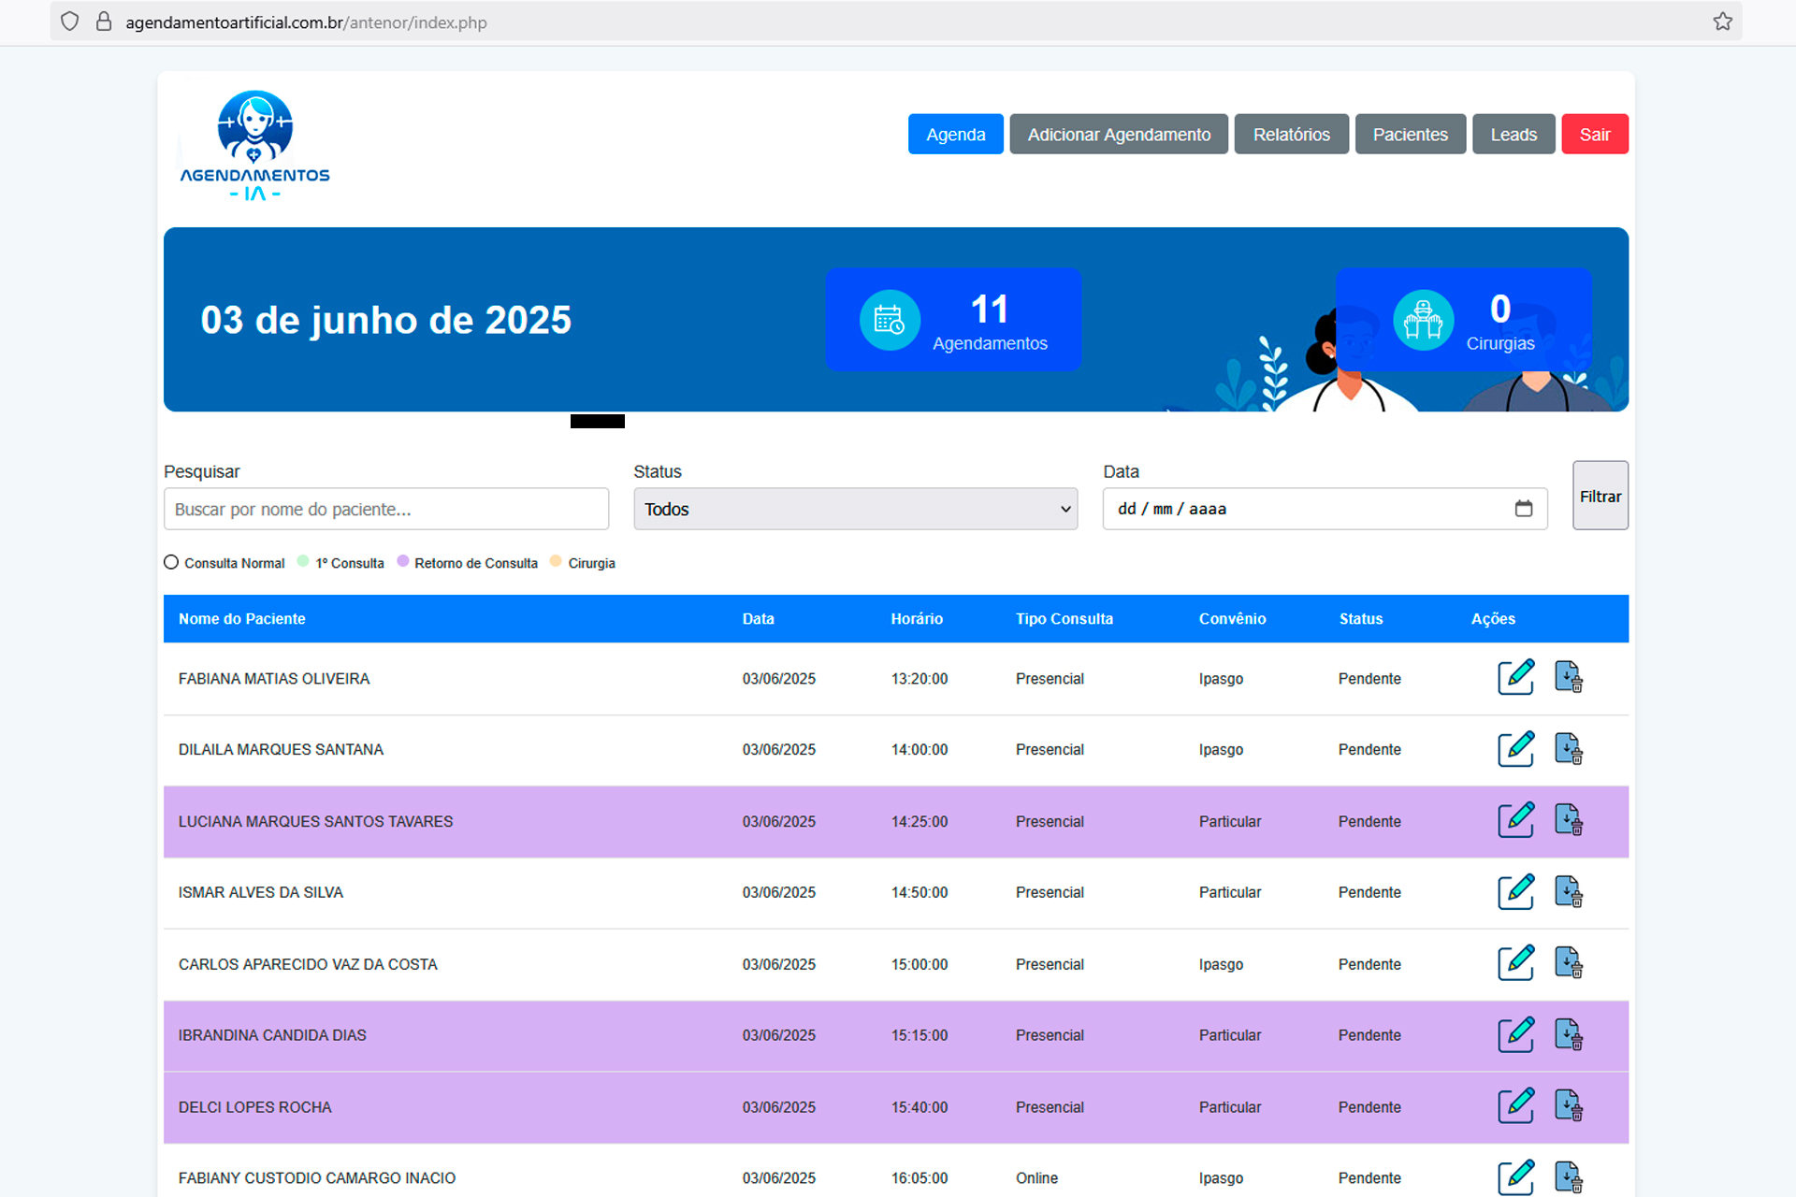The image size is (1796, 1197).
Task: View site security lock icon
Action: tap(104, 22)
